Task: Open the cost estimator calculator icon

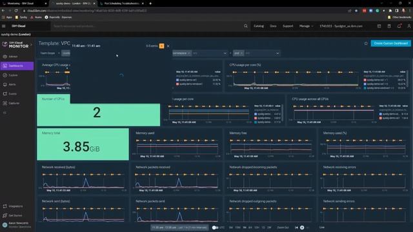Action: (x=389, y=26)
